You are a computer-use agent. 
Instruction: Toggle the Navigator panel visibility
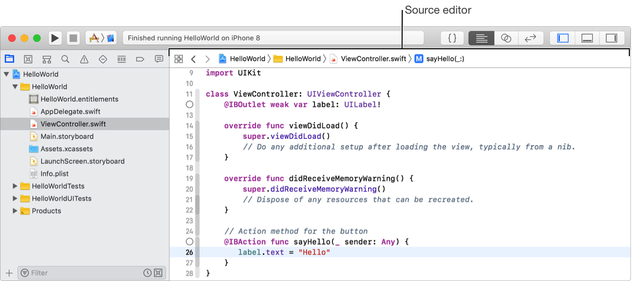coord(563,38)
